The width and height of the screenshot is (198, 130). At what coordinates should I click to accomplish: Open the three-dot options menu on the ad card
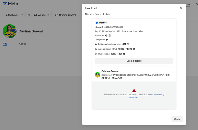[x=170, y=23]
